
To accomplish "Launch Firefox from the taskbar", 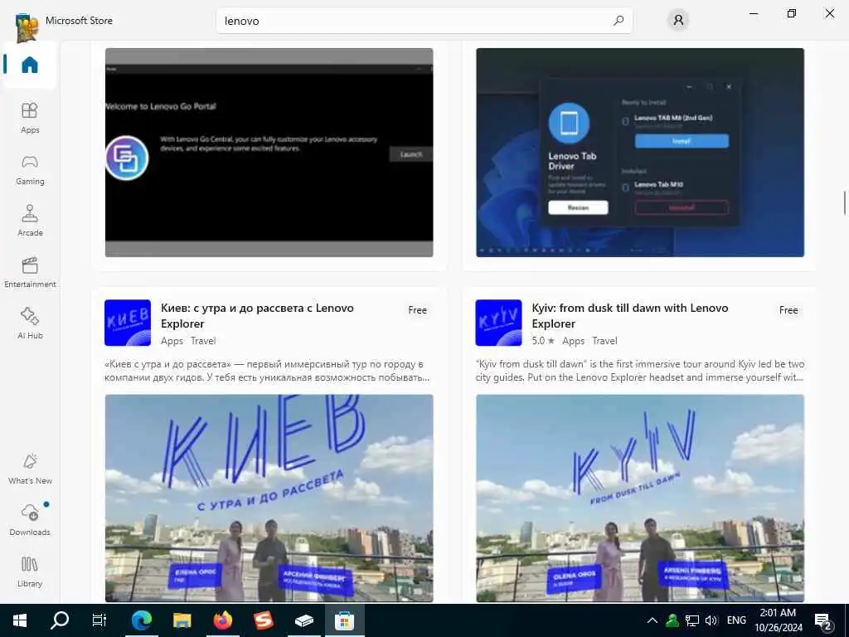I will 222,620.
